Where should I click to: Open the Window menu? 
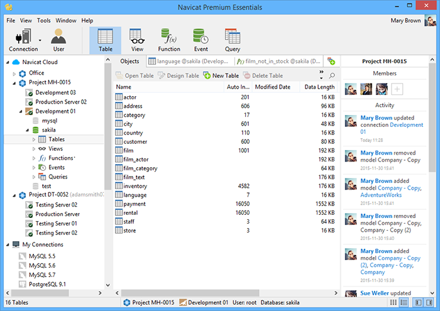(x=66, y=21)
